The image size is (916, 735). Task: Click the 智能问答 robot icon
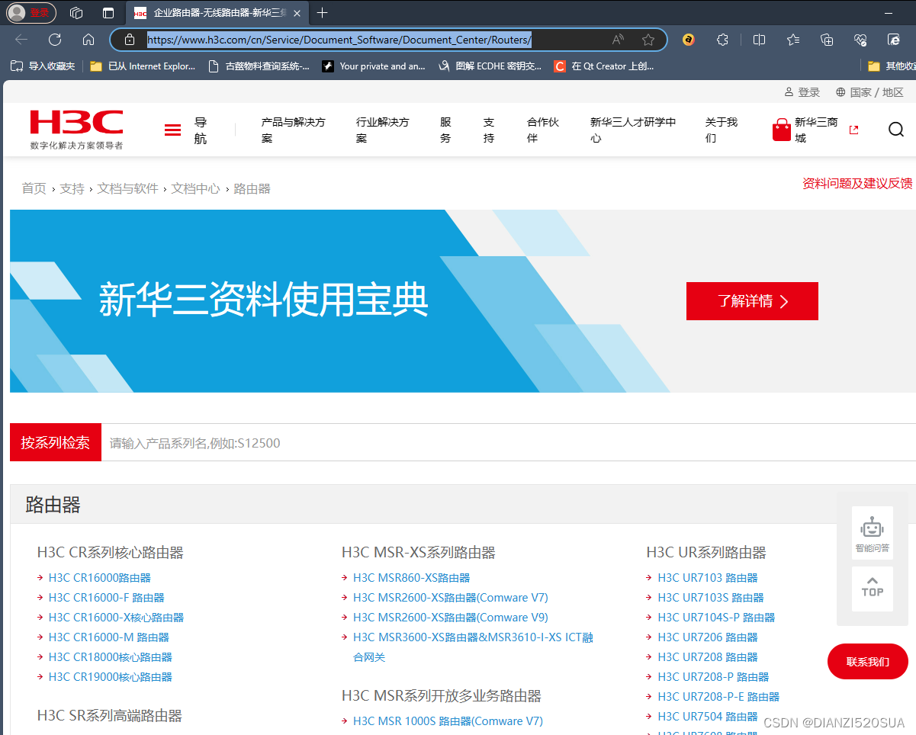click(x=873, y=534)
